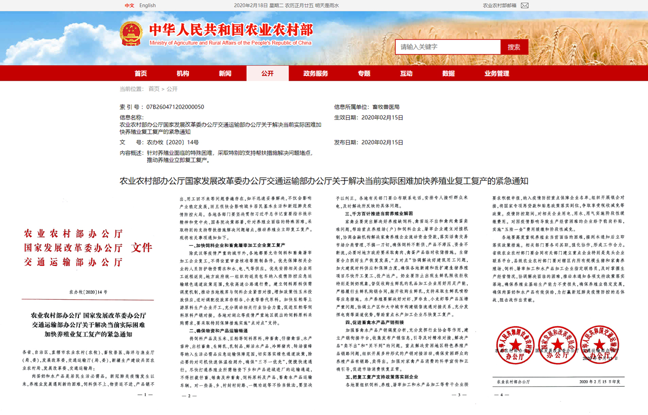648x415 pixels.
Task: Click the national emblem logo
Action: tap(131, 34)
